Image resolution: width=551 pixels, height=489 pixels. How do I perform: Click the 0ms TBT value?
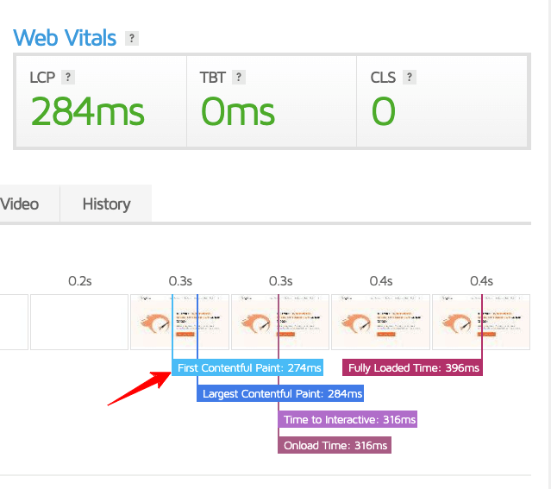click(238, 112)
